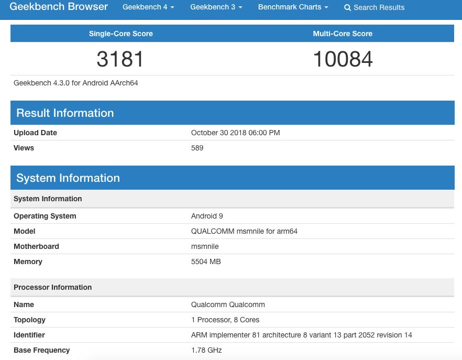
Task: Select the Upload Date value text
Action: point(235,133)
